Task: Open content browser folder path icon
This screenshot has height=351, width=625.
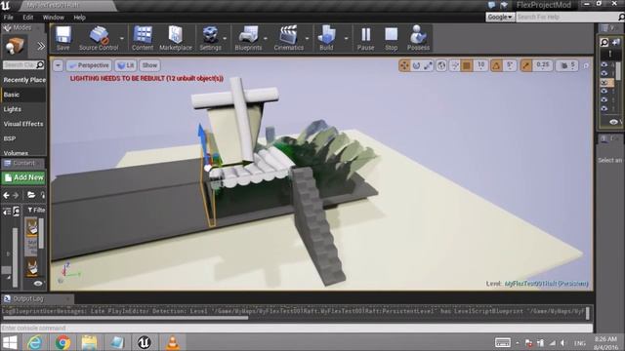Action: (31, 195)
